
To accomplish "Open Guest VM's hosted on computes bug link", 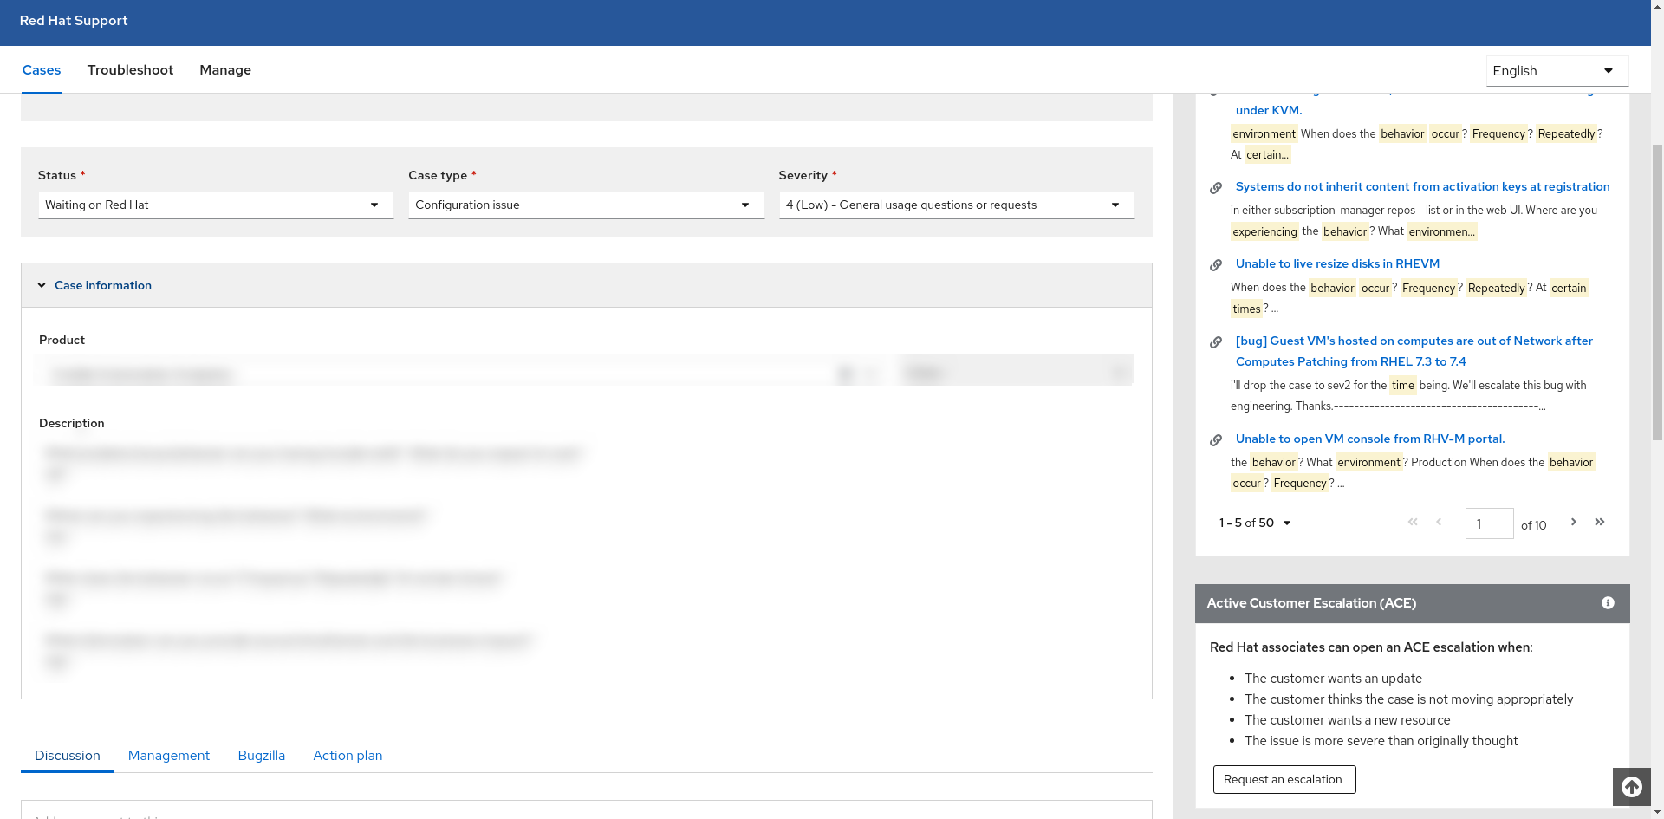I will (x=1414, y=351).
